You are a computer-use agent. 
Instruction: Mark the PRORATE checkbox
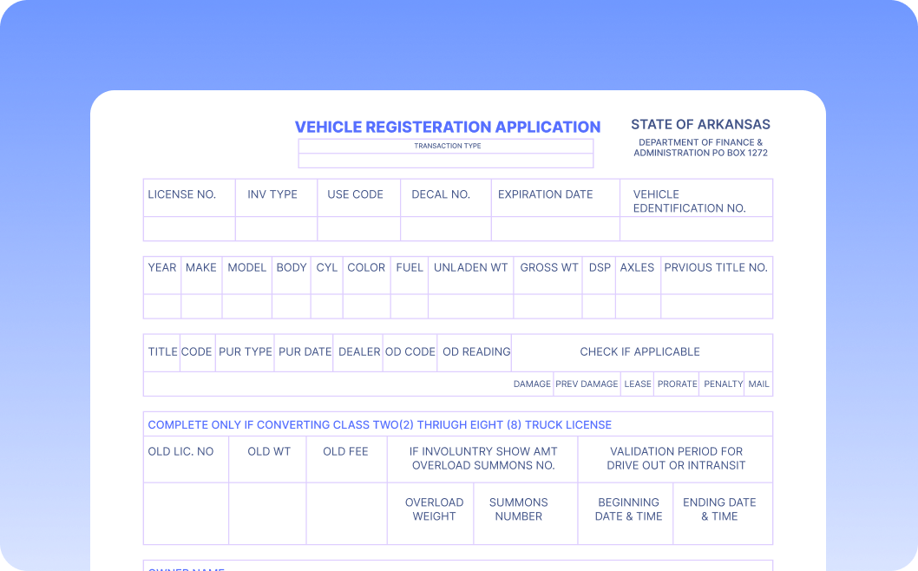(677, 384)
